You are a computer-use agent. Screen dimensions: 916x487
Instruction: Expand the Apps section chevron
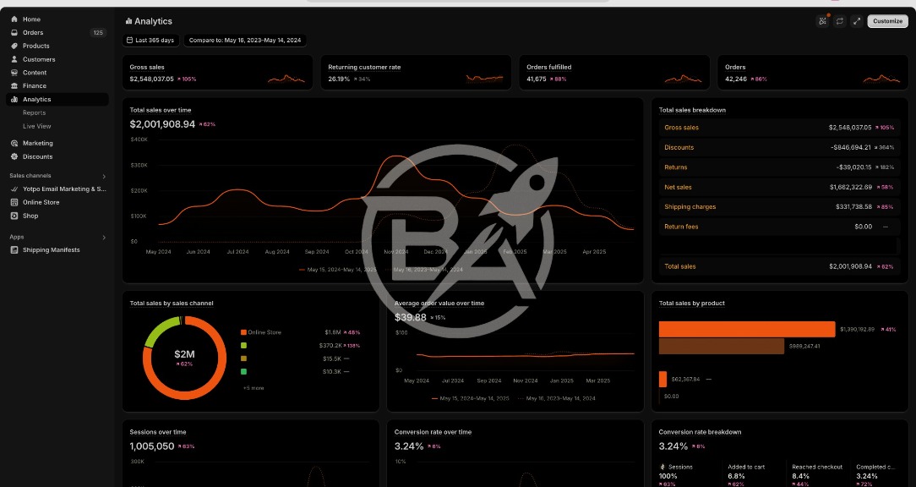click(104, 238)
